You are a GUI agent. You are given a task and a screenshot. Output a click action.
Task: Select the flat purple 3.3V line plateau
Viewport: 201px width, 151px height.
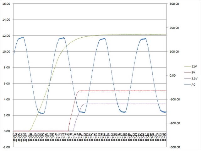126,104
